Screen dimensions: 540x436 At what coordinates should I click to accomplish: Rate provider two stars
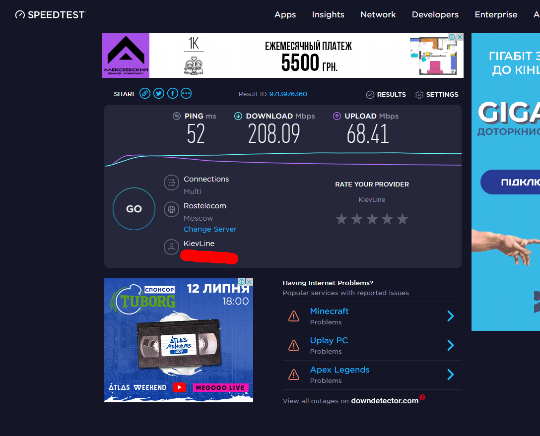357,219
